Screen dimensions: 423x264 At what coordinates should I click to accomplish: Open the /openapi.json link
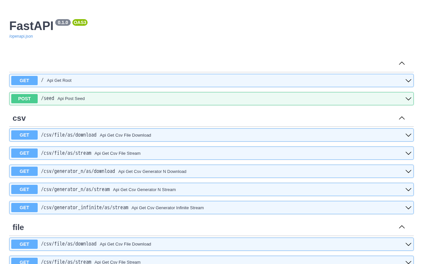pos(21,36)
